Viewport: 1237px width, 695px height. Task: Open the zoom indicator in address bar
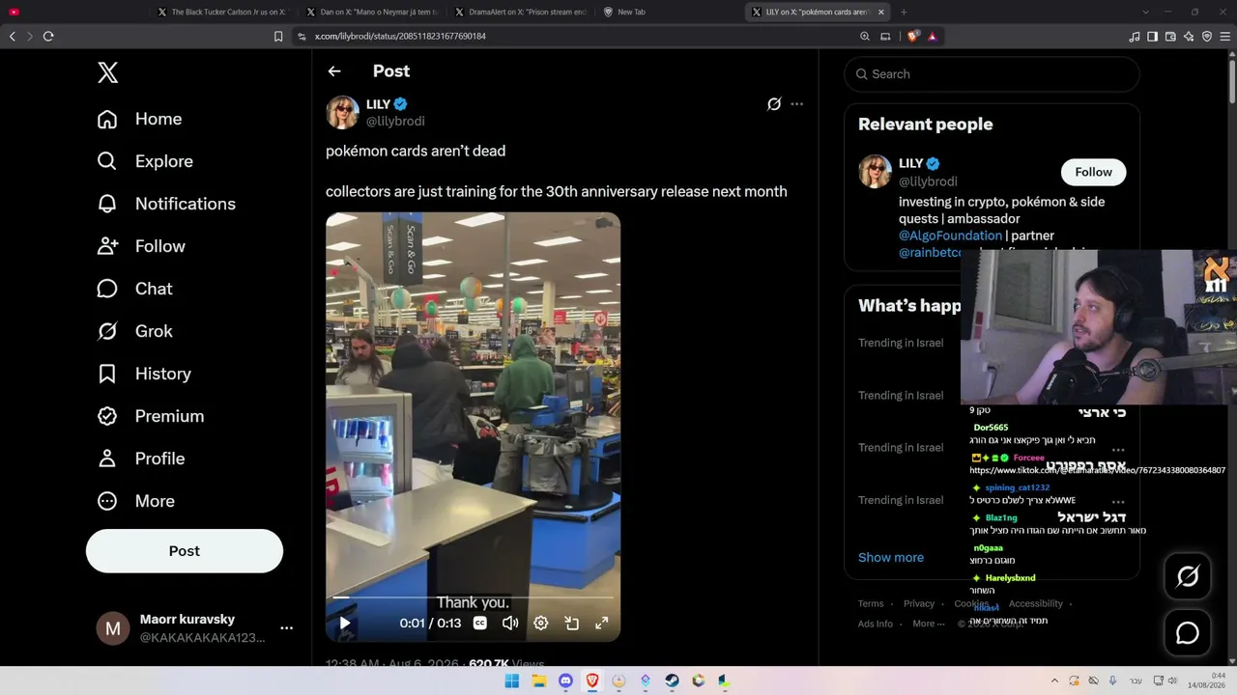865,37
